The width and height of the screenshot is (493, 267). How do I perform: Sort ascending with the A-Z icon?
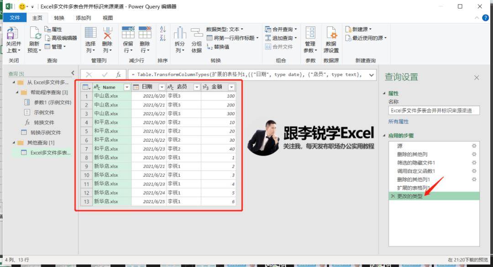point(163,30)
